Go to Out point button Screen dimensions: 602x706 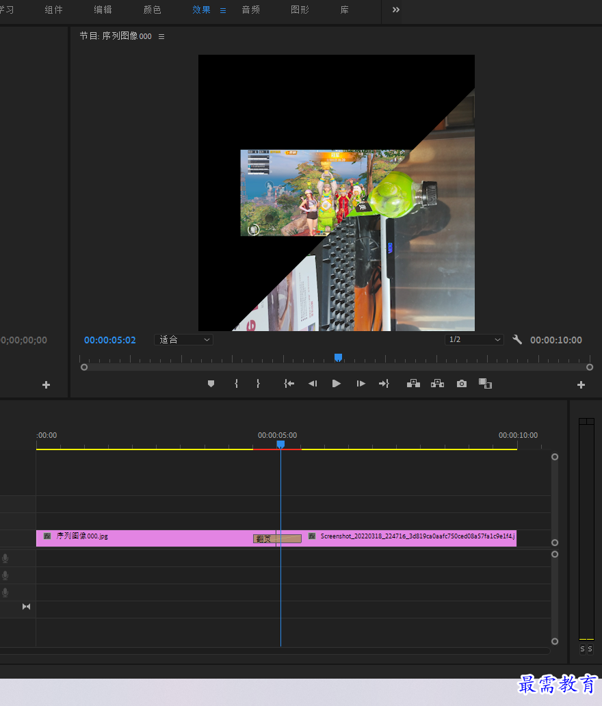(384, 384)
